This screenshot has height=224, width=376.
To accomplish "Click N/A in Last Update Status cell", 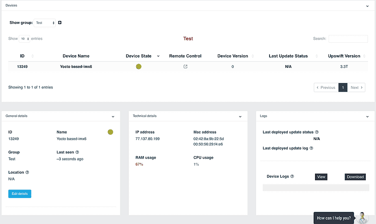I will (x=288, y=67).
